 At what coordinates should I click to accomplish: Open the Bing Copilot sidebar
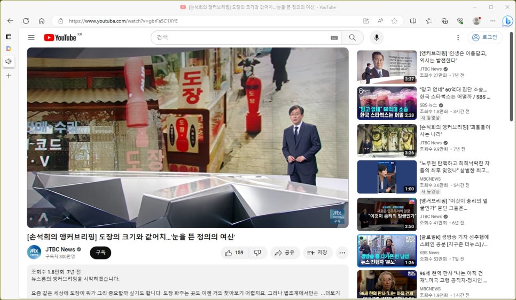click(507, 21)
